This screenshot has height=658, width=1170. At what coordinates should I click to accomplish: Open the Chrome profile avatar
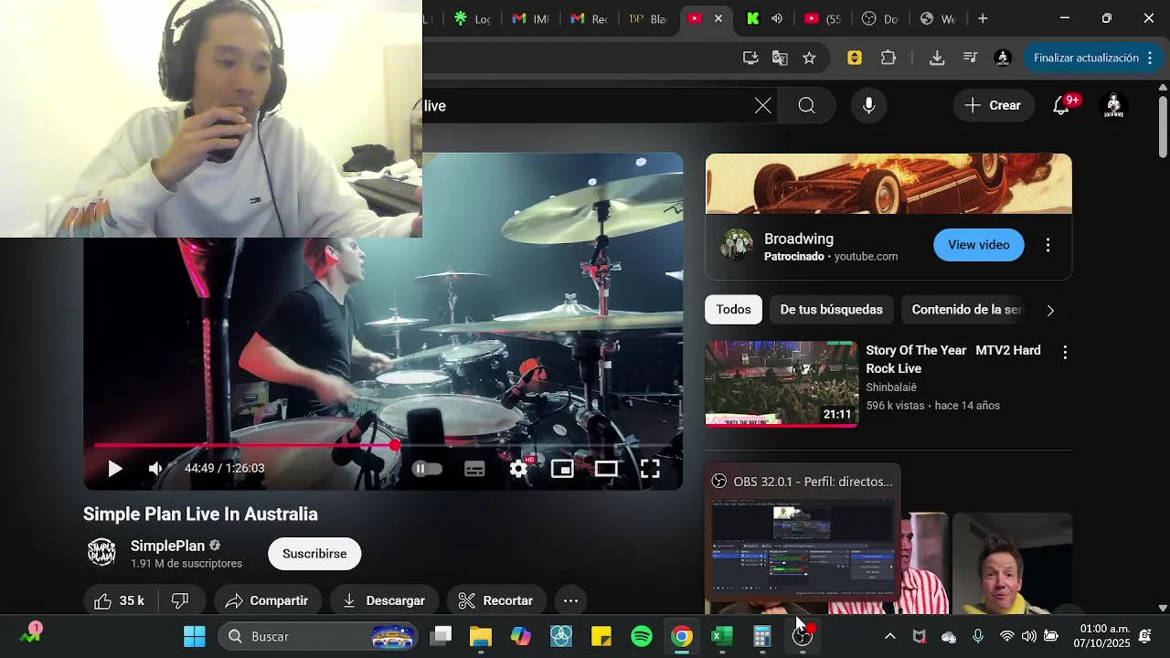click(1003, 58)
